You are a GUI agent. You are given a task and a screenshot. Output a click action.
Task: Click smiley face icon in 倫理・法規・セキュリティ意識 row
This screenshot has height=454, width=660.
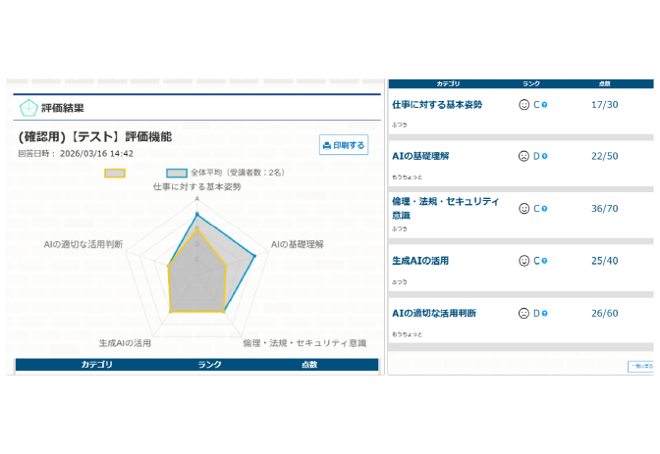click(x=524, y=209)
